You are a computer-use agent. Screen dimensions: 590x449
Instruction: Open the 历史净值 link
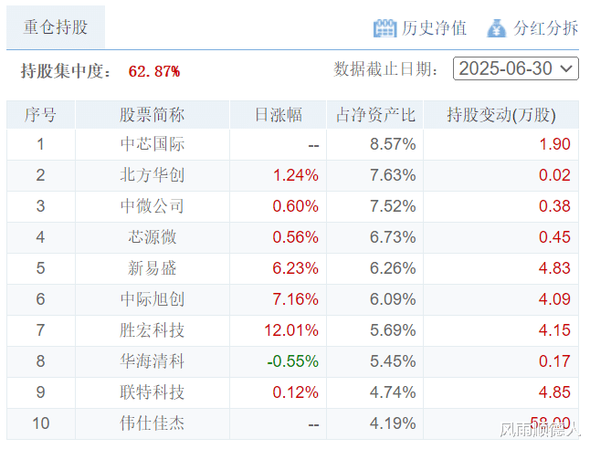click(x=434, y=28)
